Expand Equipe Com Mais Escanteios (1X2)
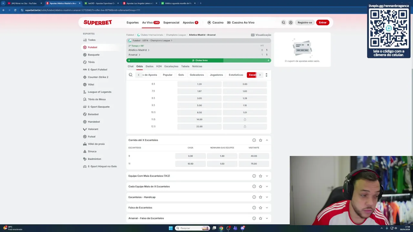The width and height of the screenshot is (413, 232). [x=267, y=176]
